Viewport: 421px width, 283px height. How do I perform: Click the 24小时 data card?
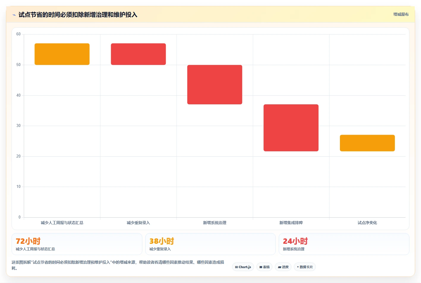344,244
